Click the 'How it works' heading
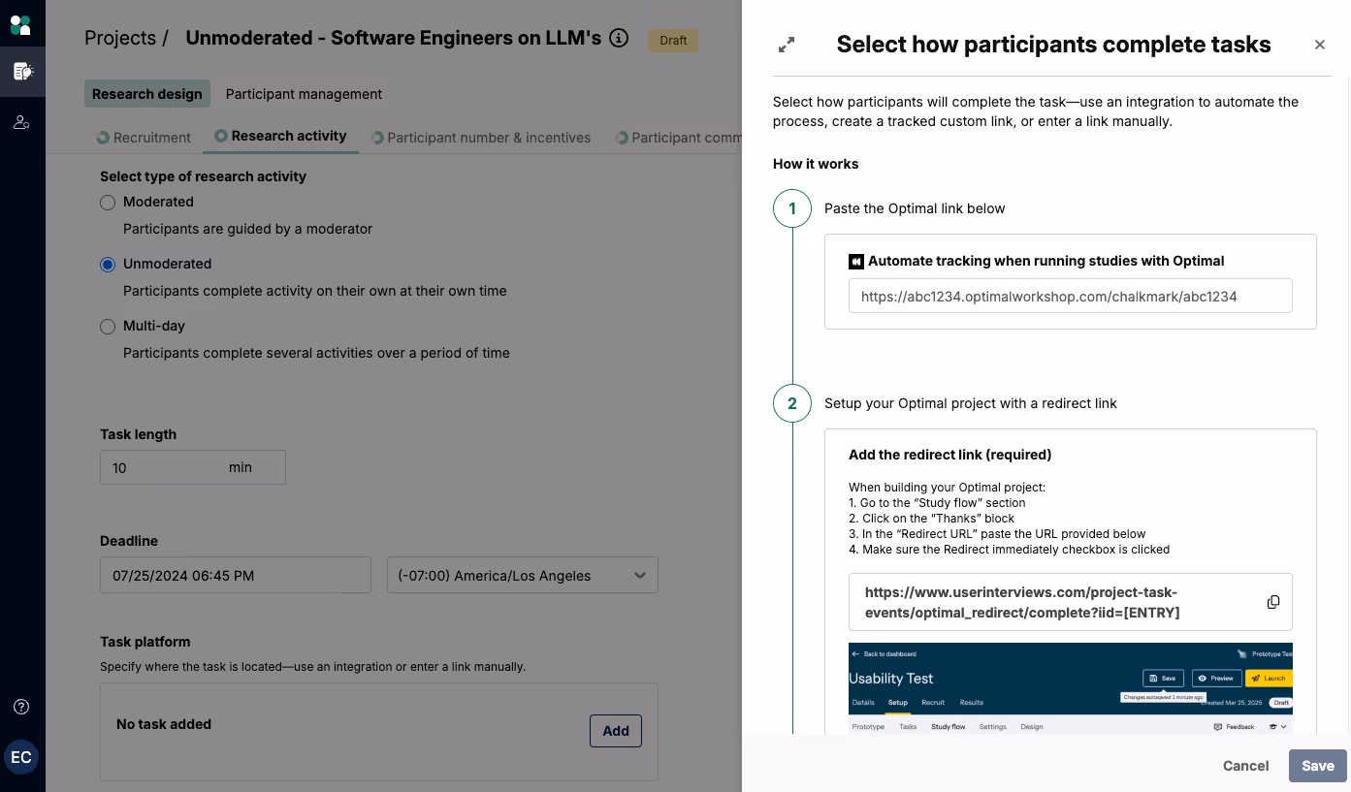 (x=816, y=164)
